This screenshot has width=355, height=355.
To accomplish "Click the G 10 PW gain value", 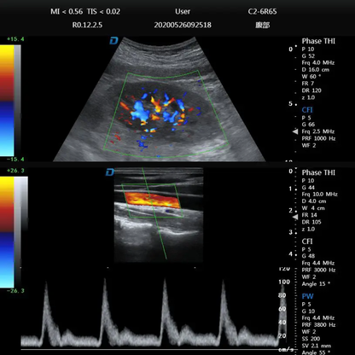I will click(x=308, y=311).
